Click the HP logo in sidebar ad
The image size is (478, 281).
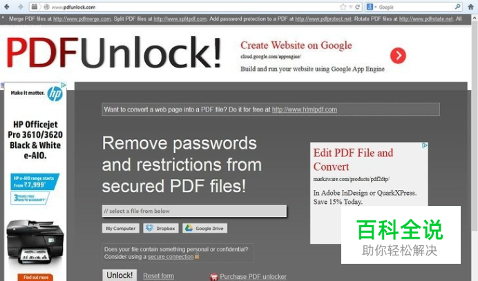coord(55,94)
